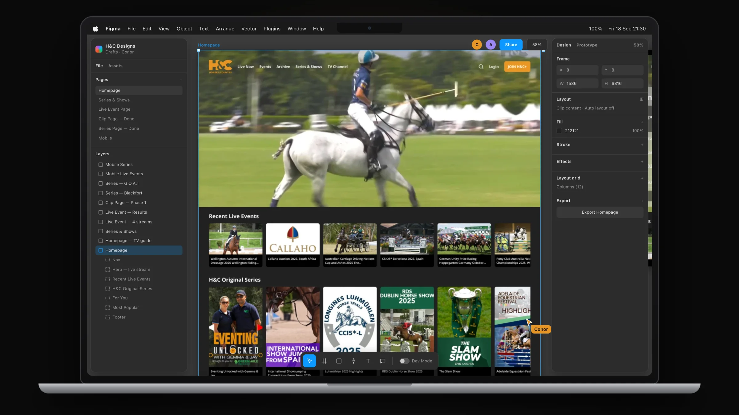Select the Frame tool icon
The image size is (739, 415).
pyautogui.click(x=324, y=361)
